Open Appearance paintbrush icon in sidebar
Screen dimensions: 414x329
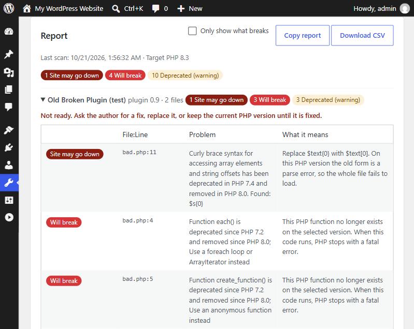click(9, 130)
